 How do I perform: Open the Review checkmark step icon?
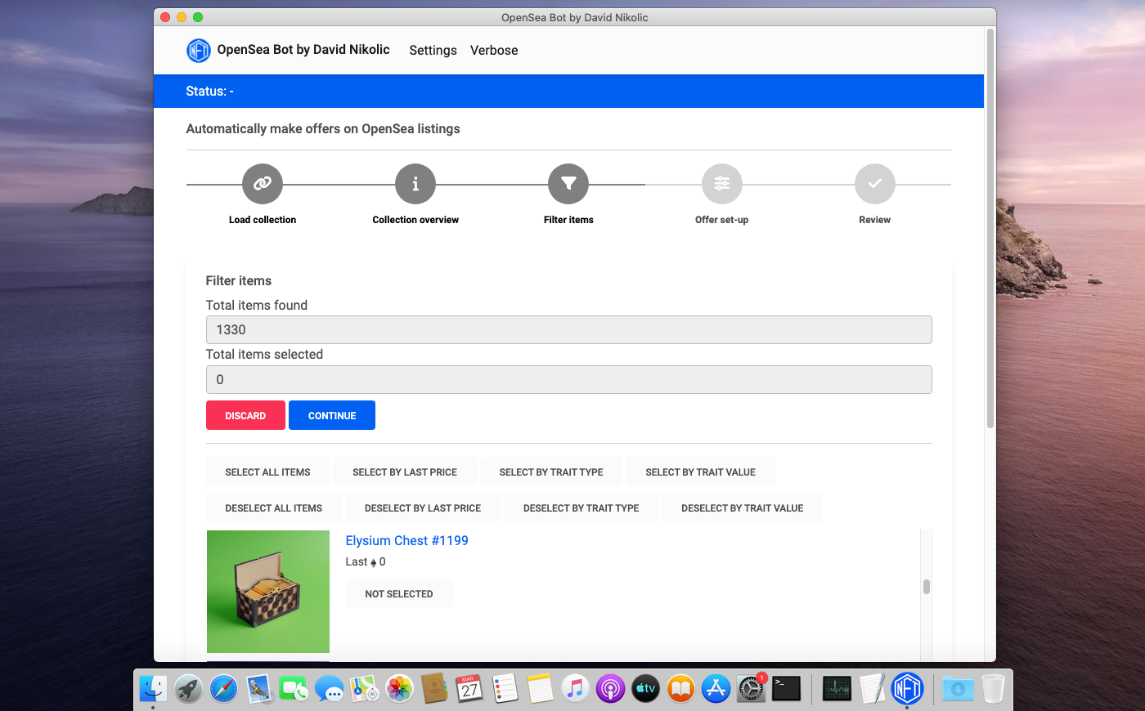[875, 184]
